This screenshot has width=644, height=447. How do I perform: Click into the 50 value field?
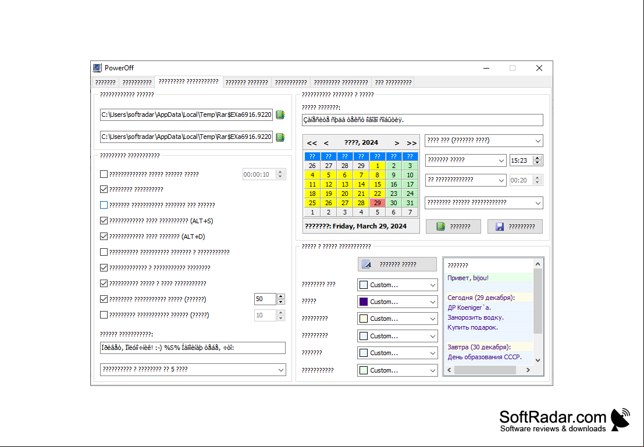[265, 299]
